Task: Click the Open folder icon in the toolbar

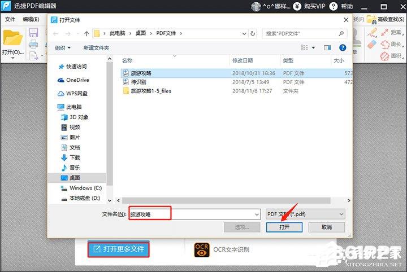Action: coord(12,38)
